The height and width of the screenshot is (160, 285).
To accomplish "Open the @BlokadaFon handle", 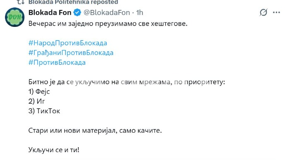I will tap(107, 12).
